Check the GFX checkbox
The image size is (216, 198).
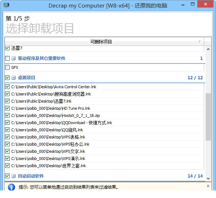[x=7, y=67]
